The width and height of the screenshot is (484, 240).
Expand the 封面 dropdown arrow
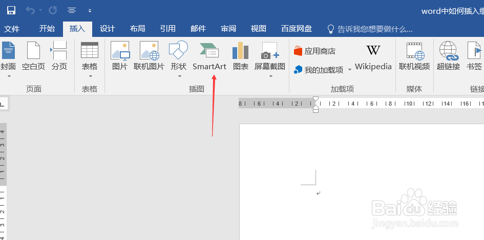pos(9,76)
